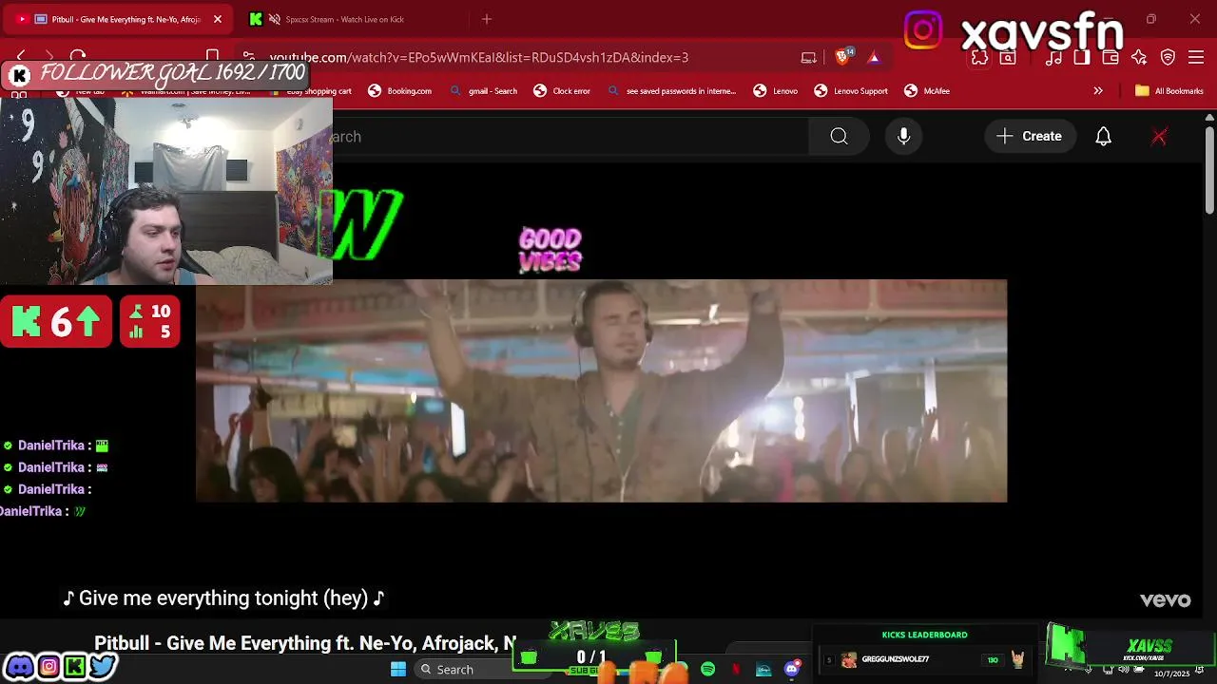This screenshot has width=1217, height=684.
Task: Click the music video player
Action: (x=601, y=390)
